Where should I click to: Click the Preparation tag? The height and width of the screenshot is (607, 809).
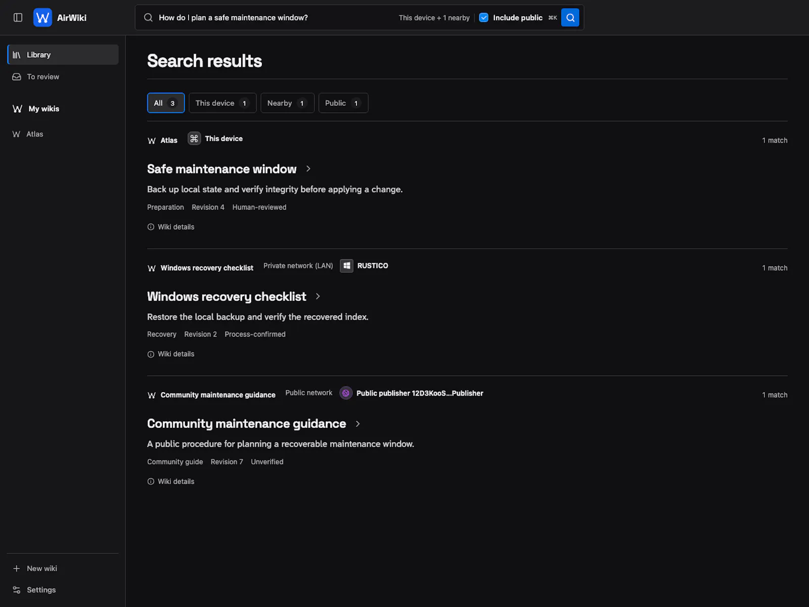point(165,207)
